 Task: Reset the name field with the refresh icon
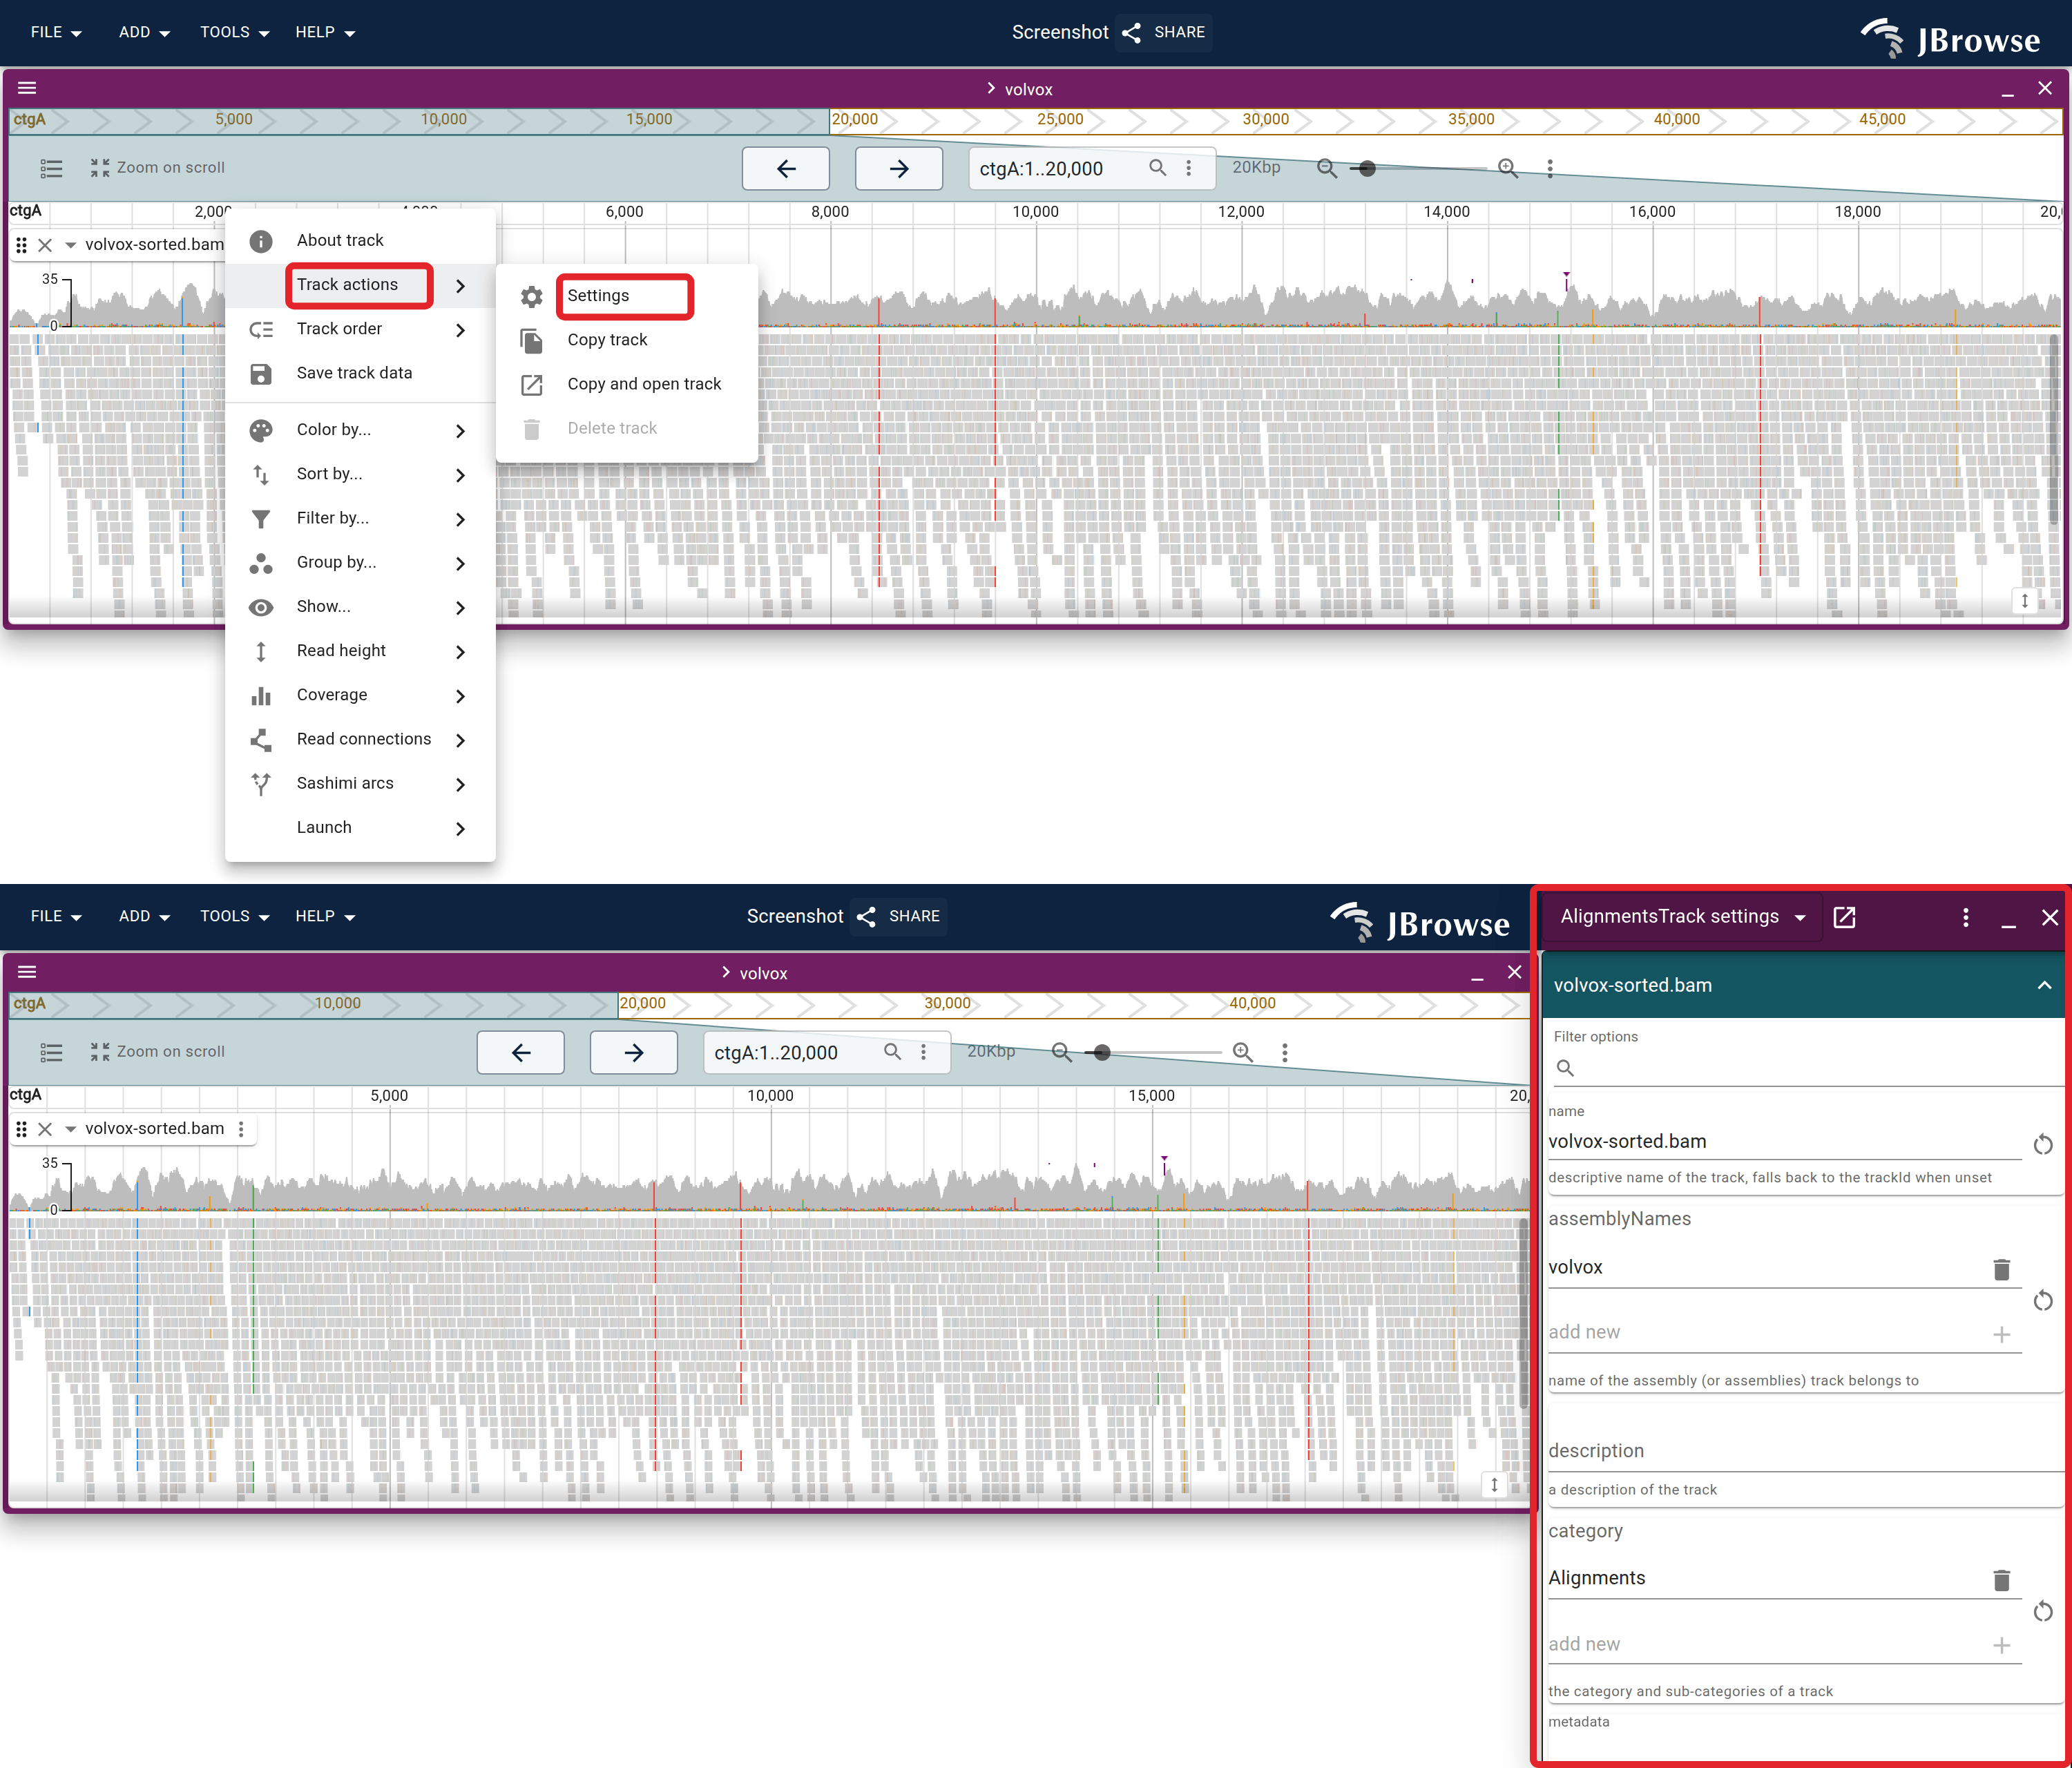[2043, 1144]
